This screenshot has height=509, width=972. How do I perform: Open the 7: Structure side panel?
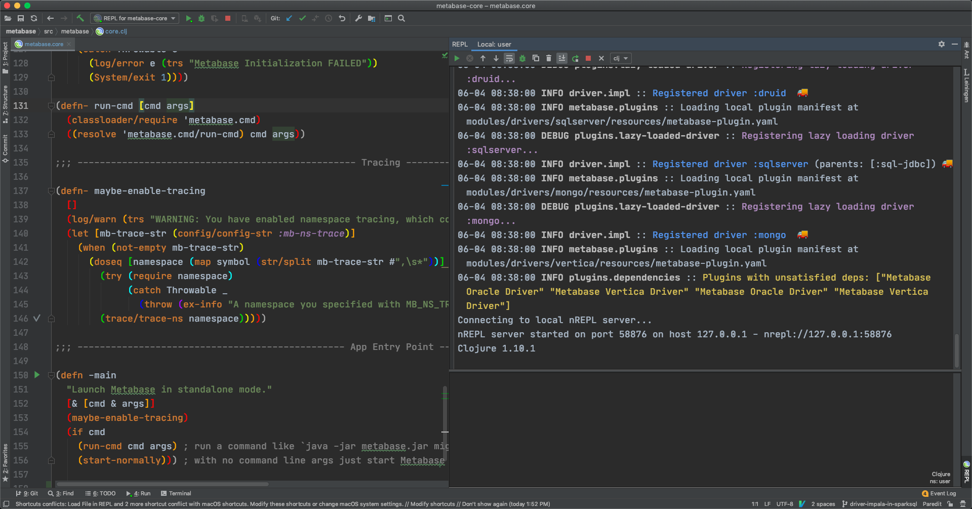(5, 104)
